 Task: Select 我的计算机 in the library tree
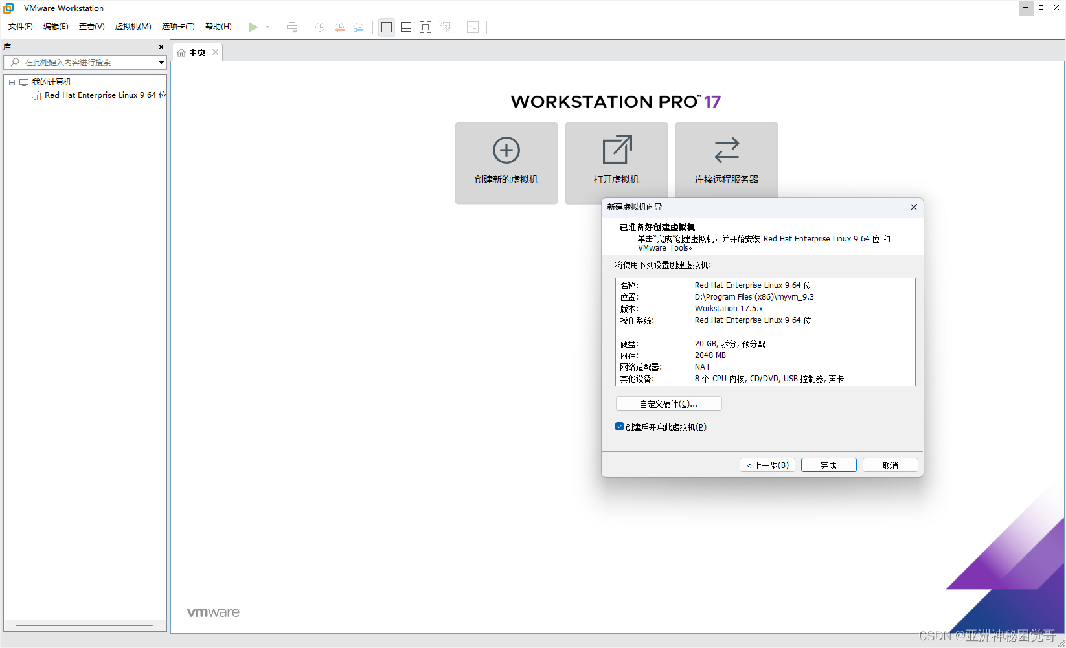pos(52,82)
